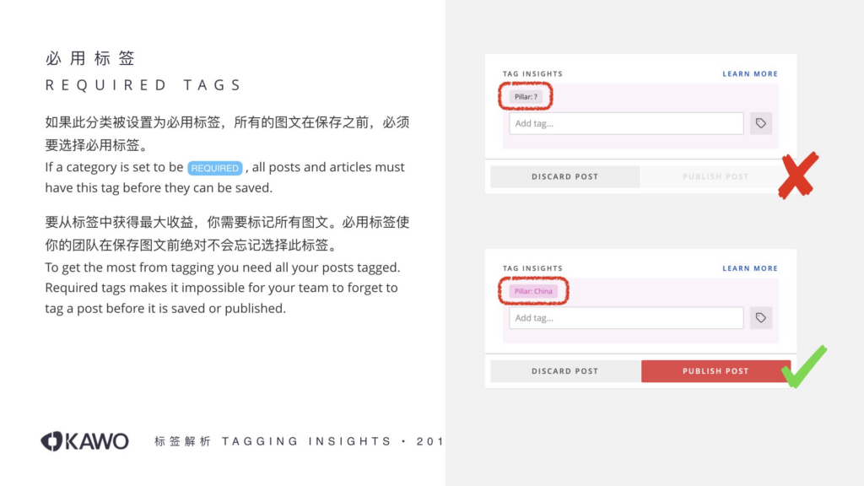Open Learn More link above 'Pillar: ?'
The width and height of the screenshot is (864, 486).
749,74
